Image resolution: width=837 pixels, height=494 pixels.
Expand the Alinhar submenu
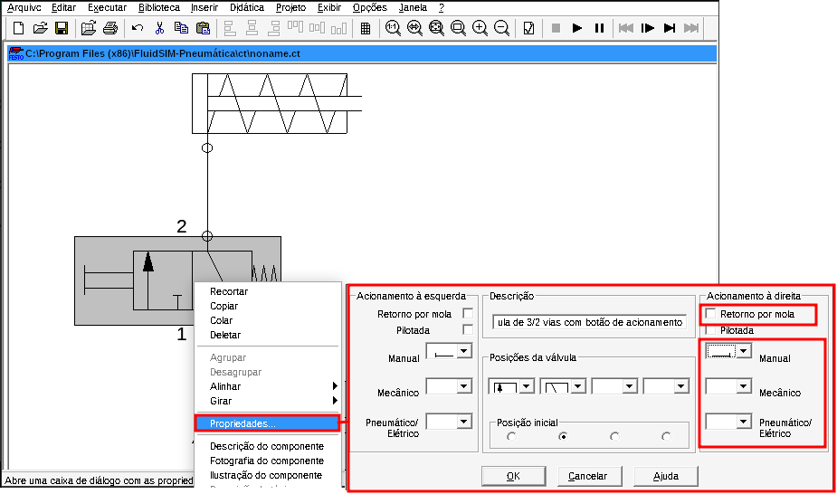(268, 386)
